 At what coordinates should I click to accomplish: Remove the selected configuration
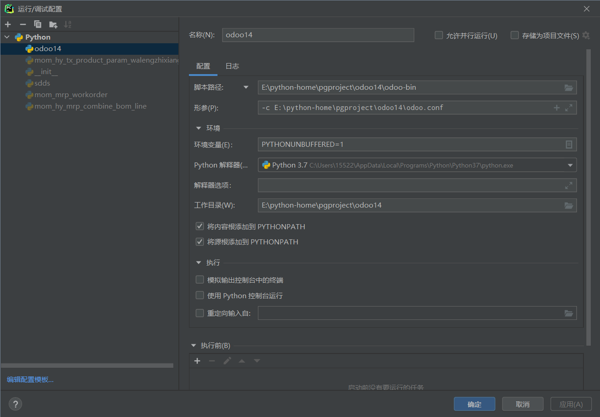[23, 24]
